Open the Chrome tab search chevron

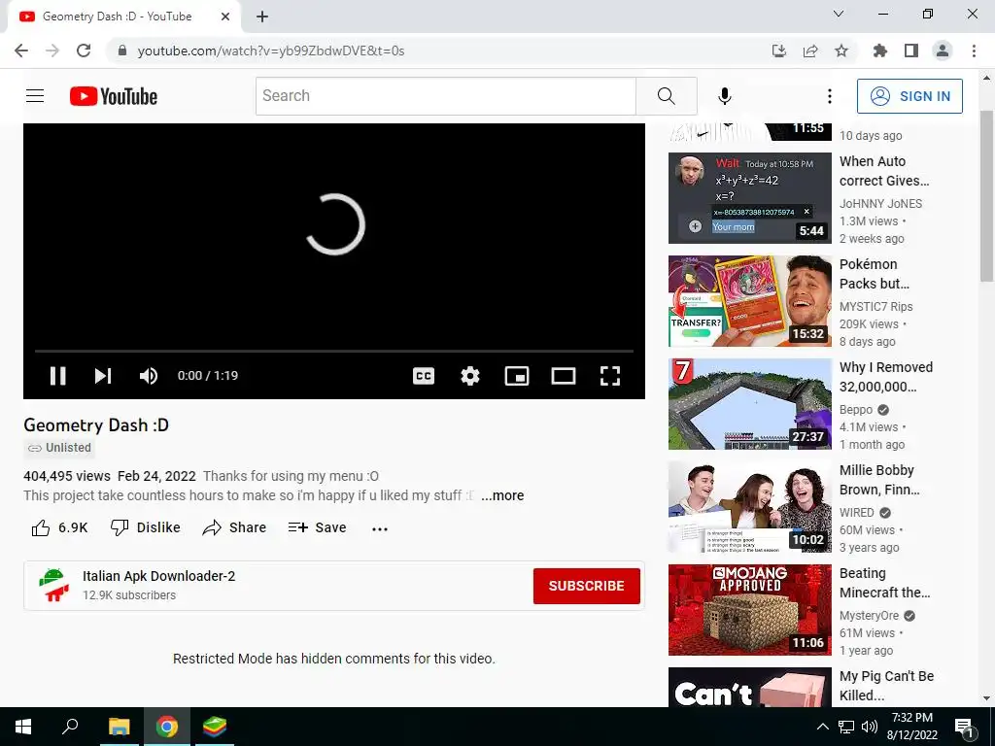pyautogui.click(x=839, y=14)
